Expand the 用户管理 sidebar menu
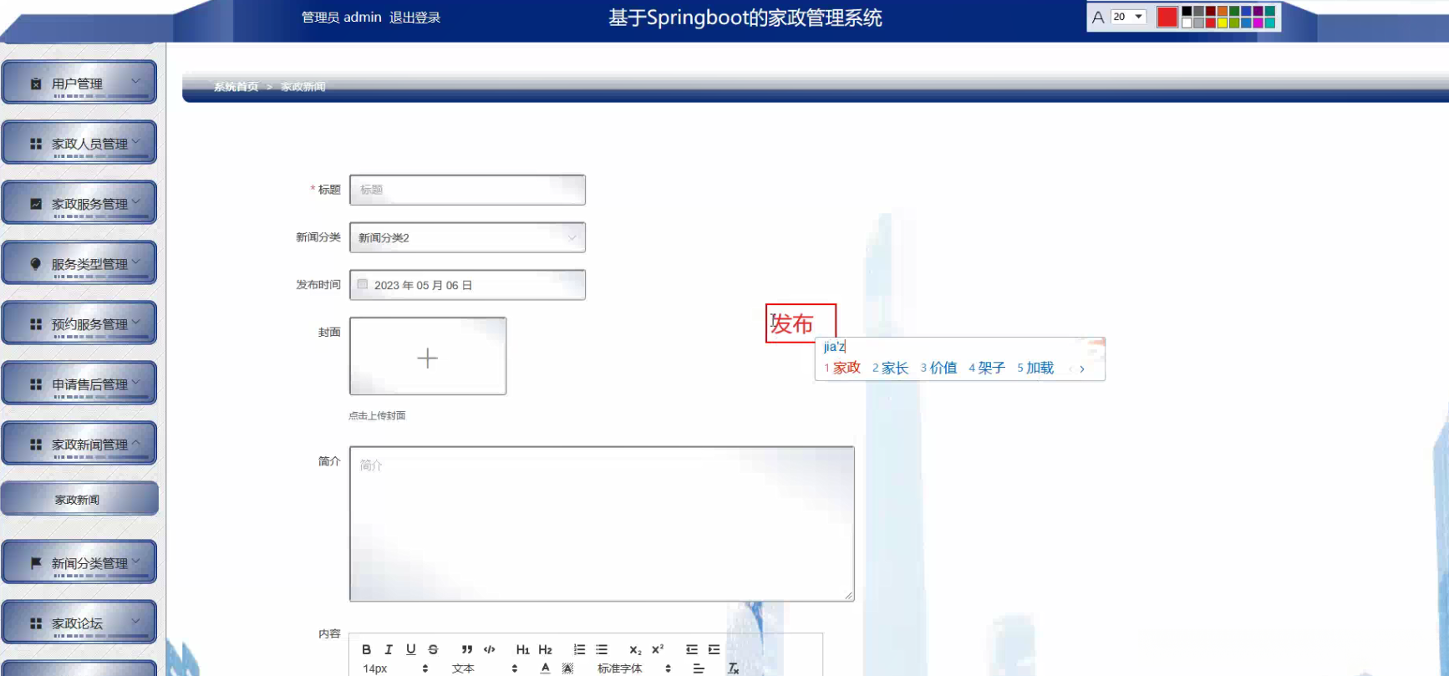 79,83
